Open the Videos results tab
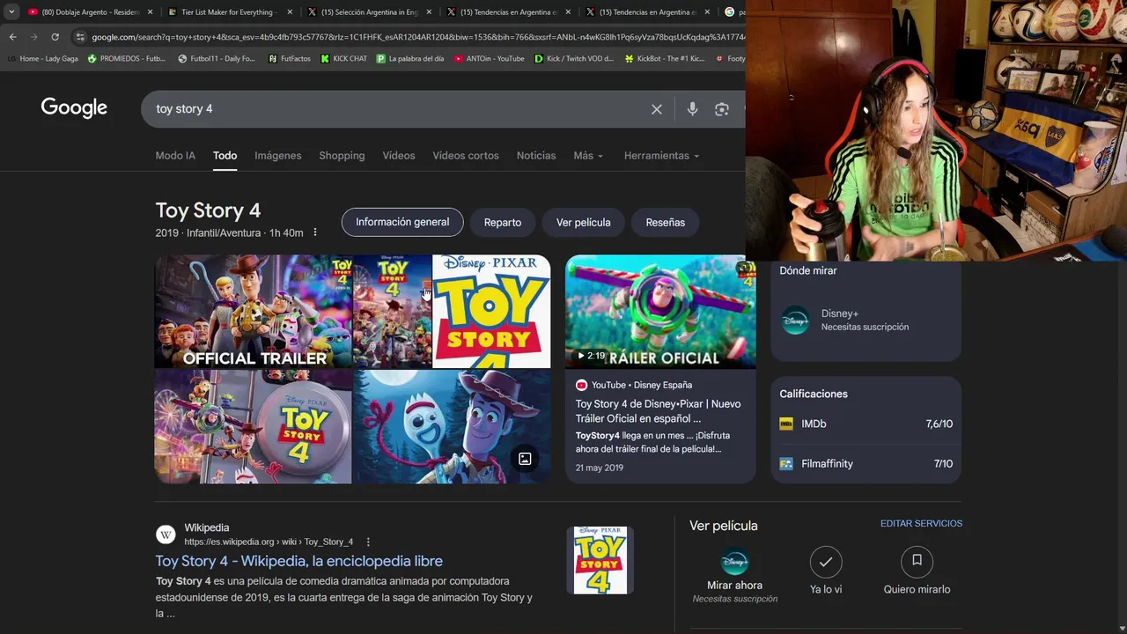 click(x=399, y=156)
